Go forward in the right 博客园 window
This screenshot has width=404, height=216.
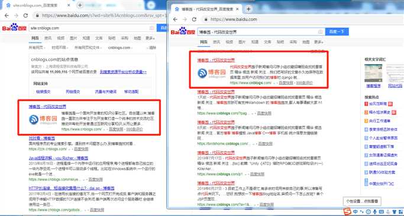[185, 20]
